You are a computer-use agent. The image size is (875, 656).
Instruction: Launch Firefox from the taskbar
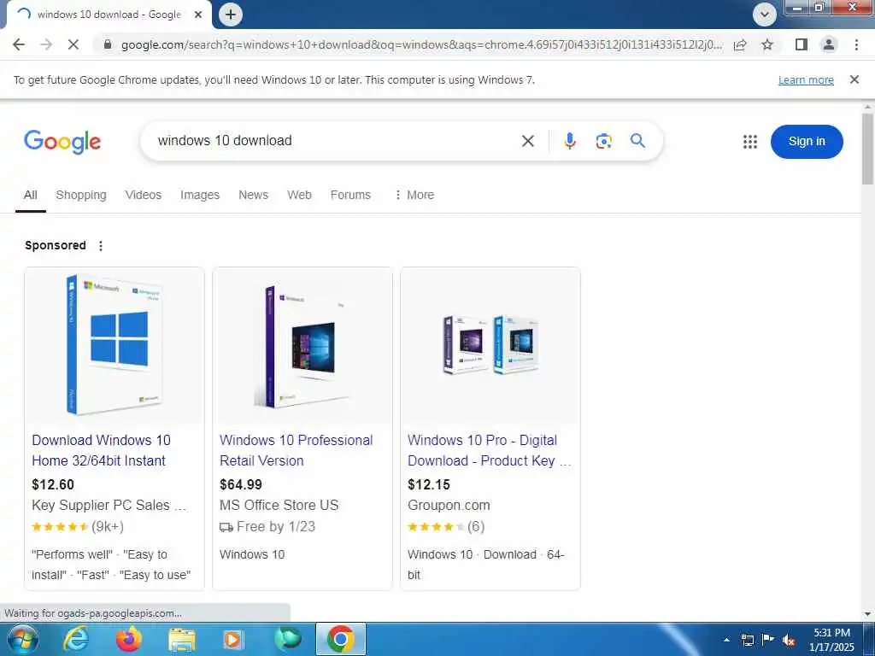[129, 639]
